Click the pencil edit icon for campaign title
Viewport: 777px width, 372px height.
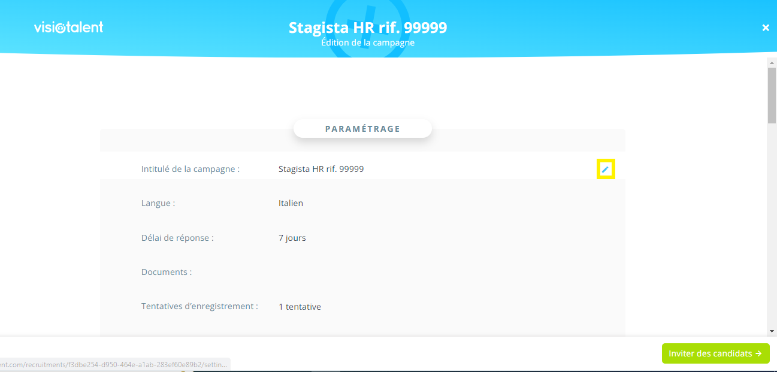(606, 170)
